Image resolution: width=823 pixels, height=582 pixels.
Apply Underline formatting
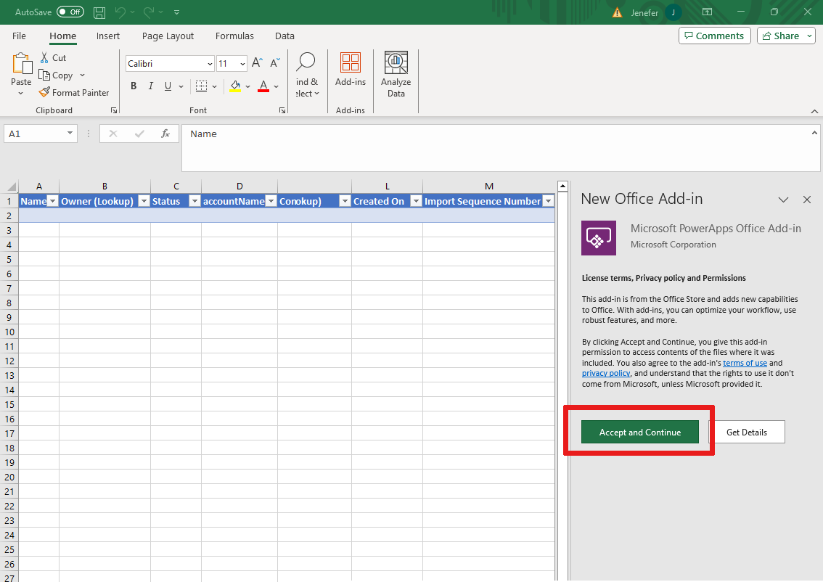click(x=167, y=86)
